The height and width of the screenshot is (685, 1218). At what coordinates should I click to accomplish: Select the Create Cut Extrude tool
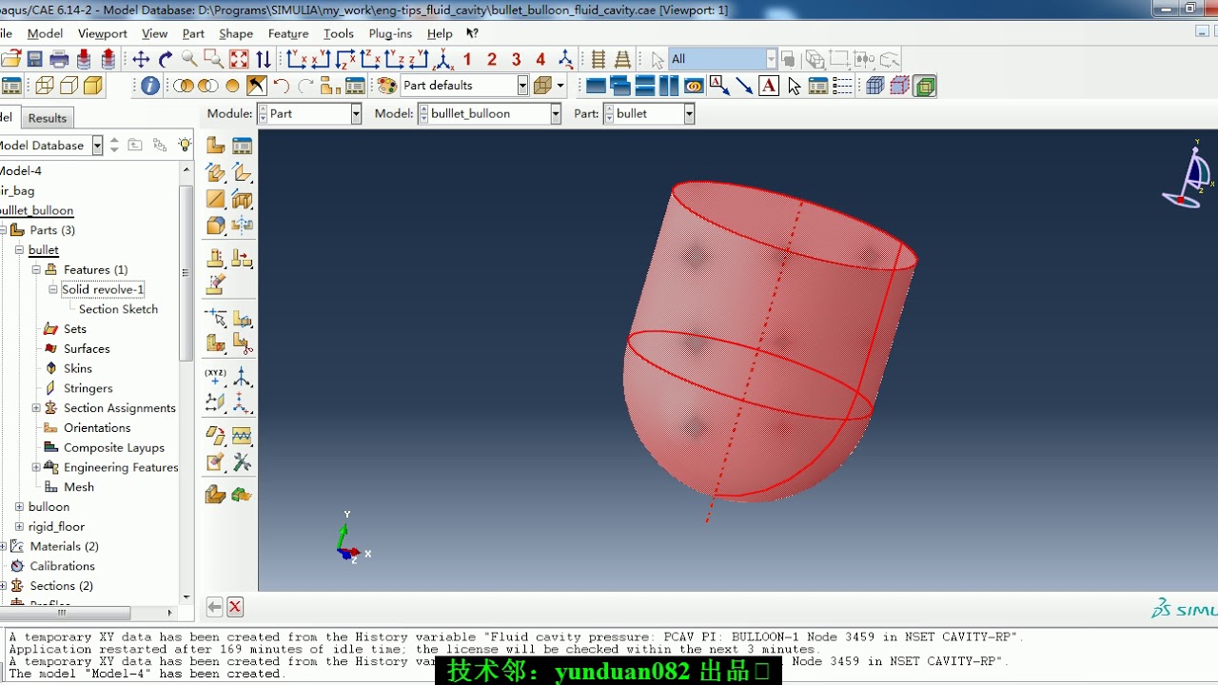(x=243, y=199)
